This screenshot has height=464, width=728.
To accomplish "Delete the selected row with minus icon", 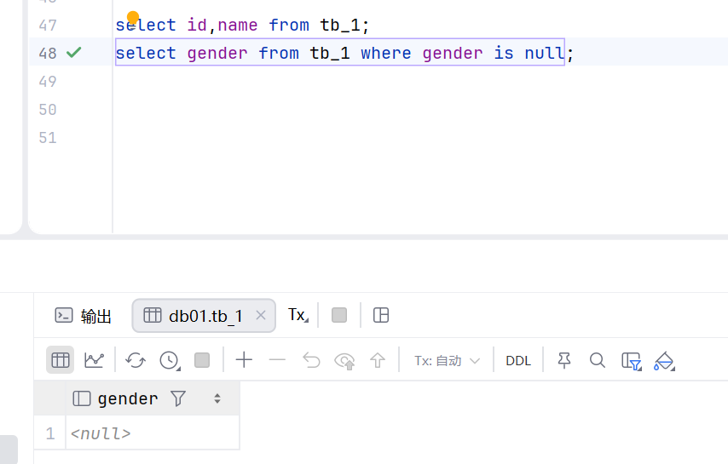I will point(277,359).
